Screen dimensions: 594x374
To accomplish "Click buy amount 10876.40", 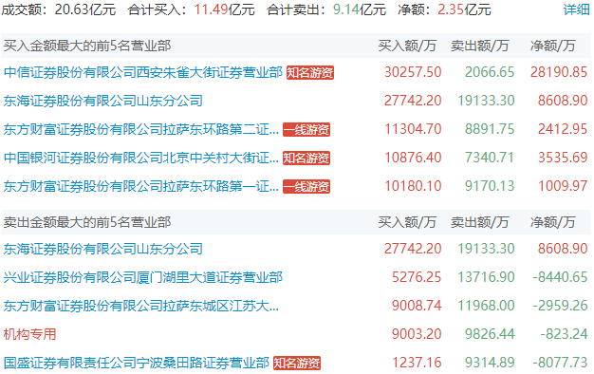I will point(413,158).
